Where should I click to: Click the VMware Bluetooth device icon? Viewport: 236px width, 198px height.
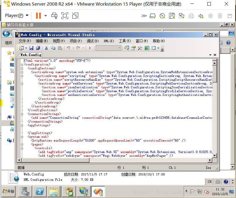[x=220, y=16]
